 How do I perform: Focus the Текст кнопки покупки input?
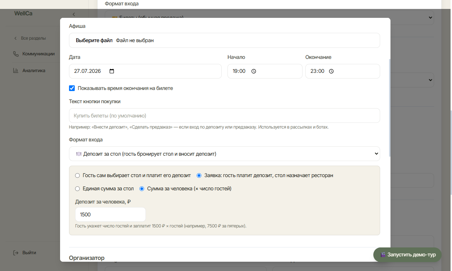225,116
